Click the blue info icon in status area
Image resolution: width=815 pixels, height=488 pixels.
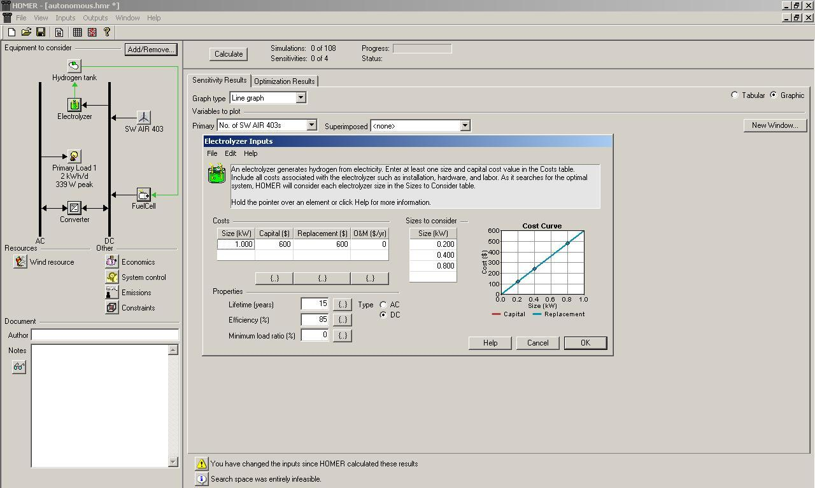tap(201, 479)
